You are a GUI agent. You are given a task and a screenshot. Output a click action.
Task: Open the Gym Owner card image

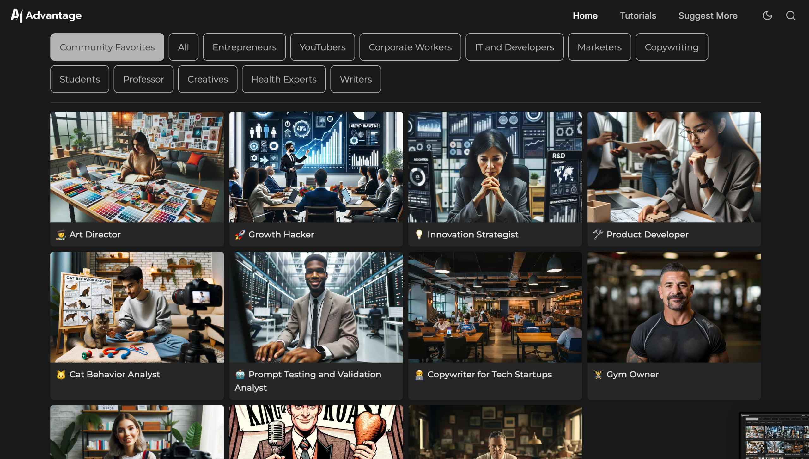[674, 307]
